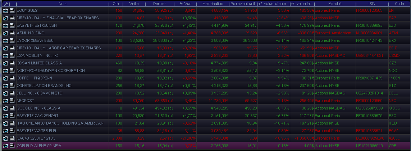Open details sheet icon for BOUYGUES row
Image resolution: width=411 pixels, height=151 pixels.
pyautogui.click(x=12, y=10)
